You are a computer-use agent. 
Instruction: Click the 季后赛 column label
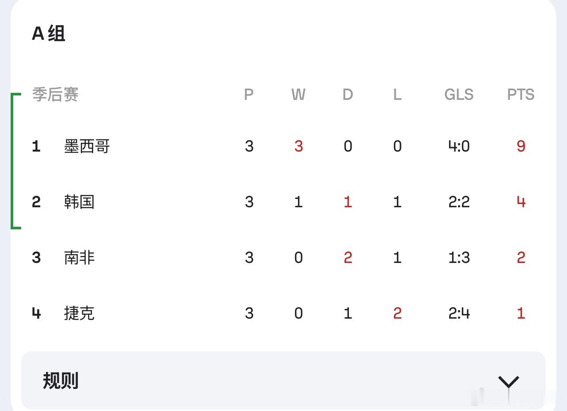tap(55, 95)
